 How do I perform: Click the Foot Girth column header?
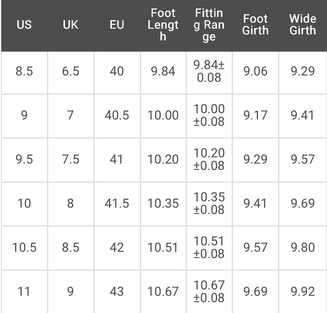[255, 25]
